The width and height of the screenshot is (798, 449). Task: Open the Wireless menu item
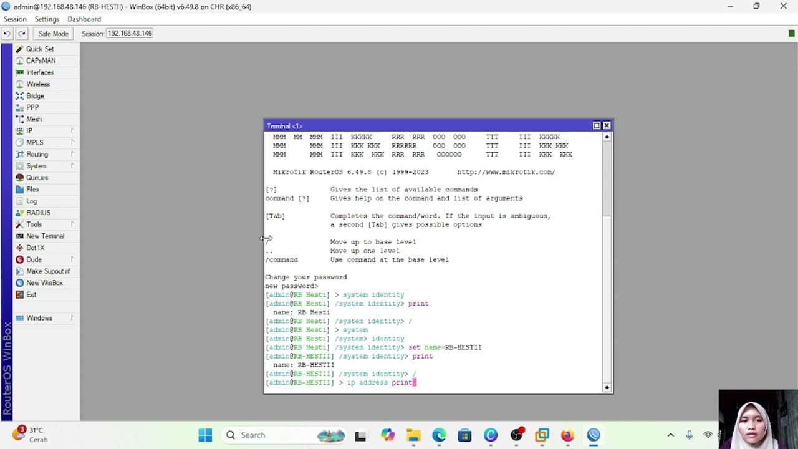coord(38,84)
